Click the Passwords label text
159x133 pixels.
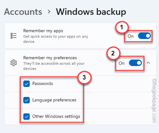[x=43, y=83]
